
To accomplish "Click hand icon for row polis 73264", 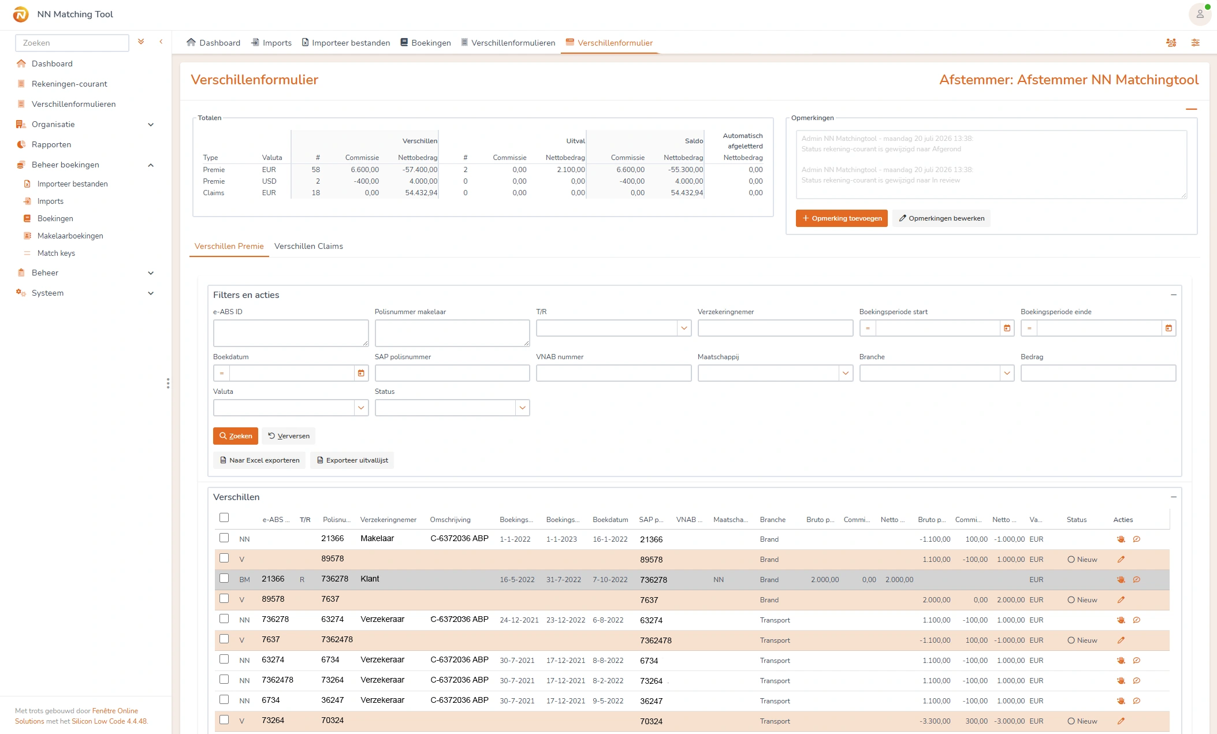I will click(1121, 680).
